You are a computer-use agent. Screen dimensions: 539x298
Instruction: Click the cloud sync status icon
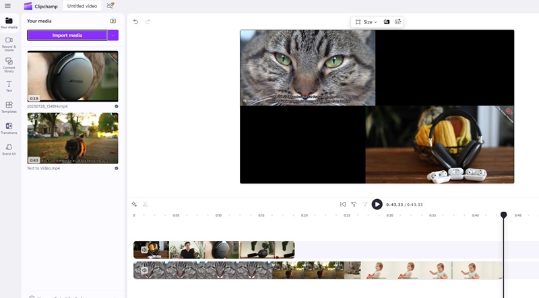(110, 5)
